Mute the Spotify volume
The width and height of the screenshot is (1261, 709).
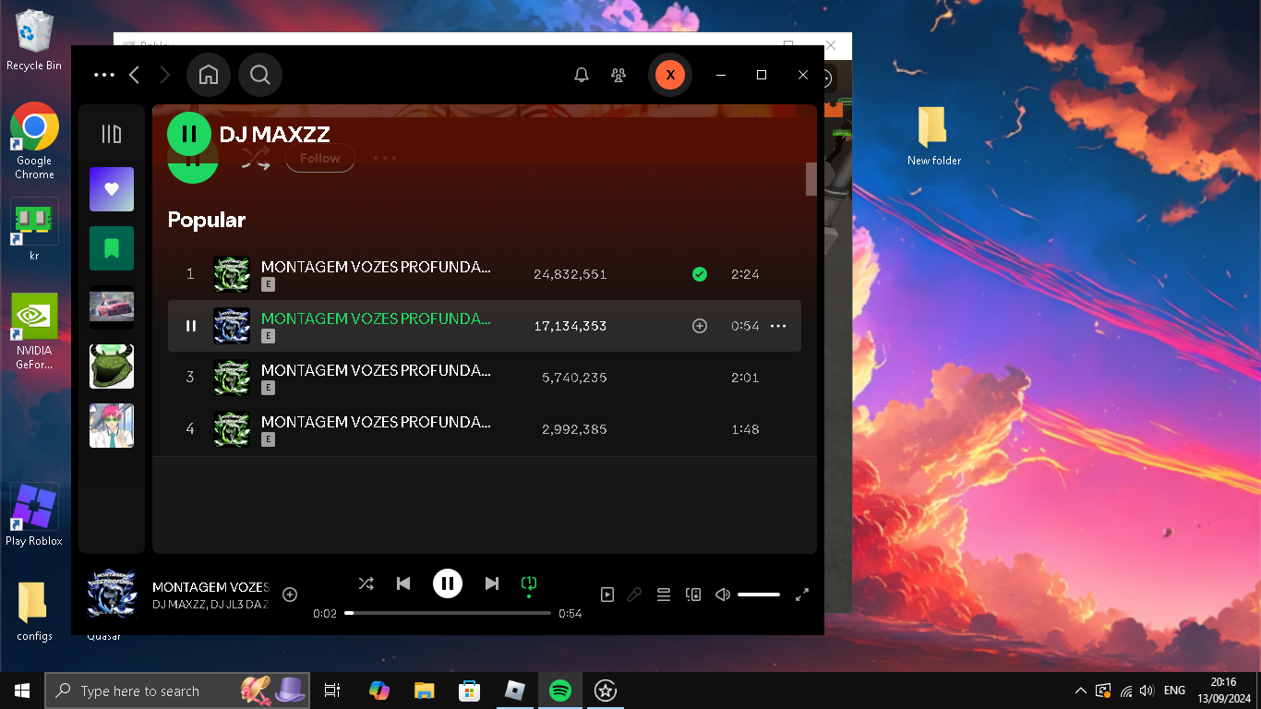tap(723, 595)
